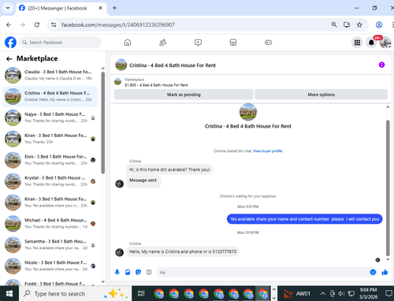This screenshot has width=394, height=301.
Task: Open a new browser tab
Action: (x=114, y=8)
